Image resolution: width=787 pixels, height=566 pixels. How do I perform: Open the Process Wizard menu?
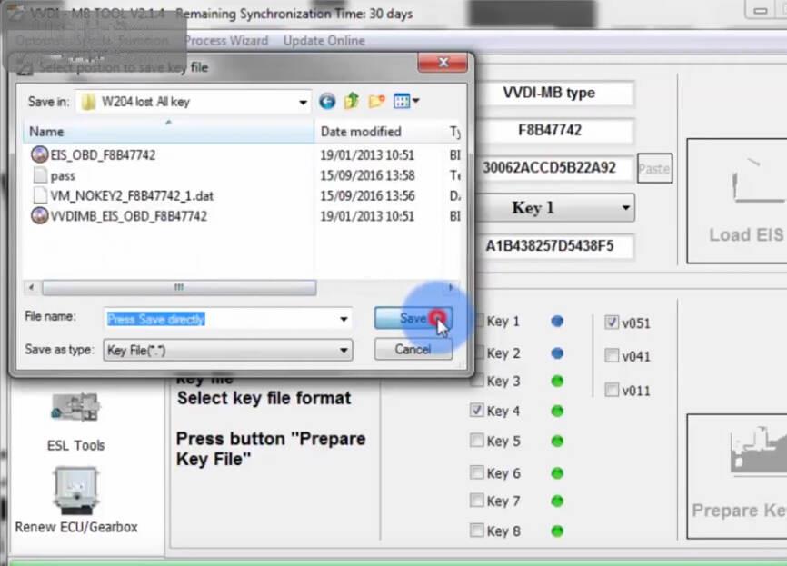pos(227,41)
